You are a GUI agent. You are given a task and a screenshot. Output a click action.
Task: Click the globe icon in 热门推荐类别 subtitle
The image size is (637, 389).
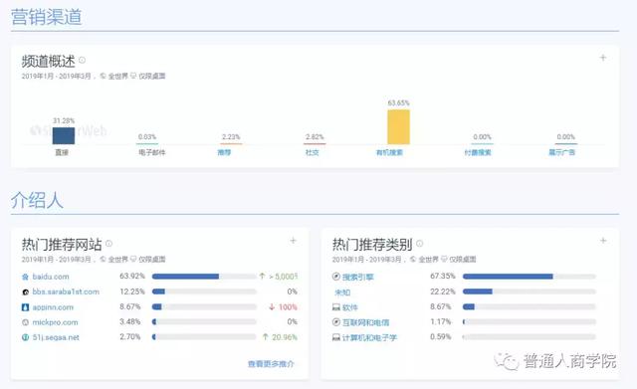(x=413, y=259)
